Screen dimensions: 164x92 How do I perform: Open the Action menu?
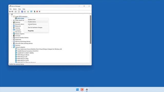click(15, 9)
